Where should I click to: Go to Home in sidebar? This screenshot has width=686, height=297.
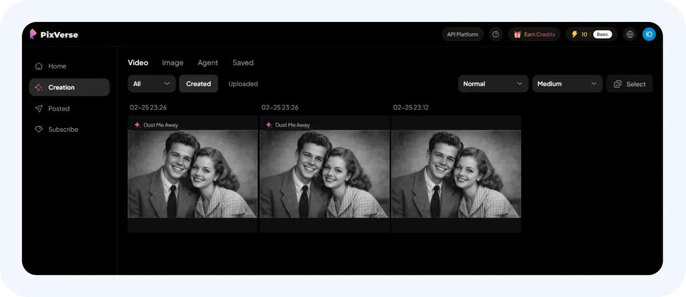pyautogui.click(x=70, y=66)
